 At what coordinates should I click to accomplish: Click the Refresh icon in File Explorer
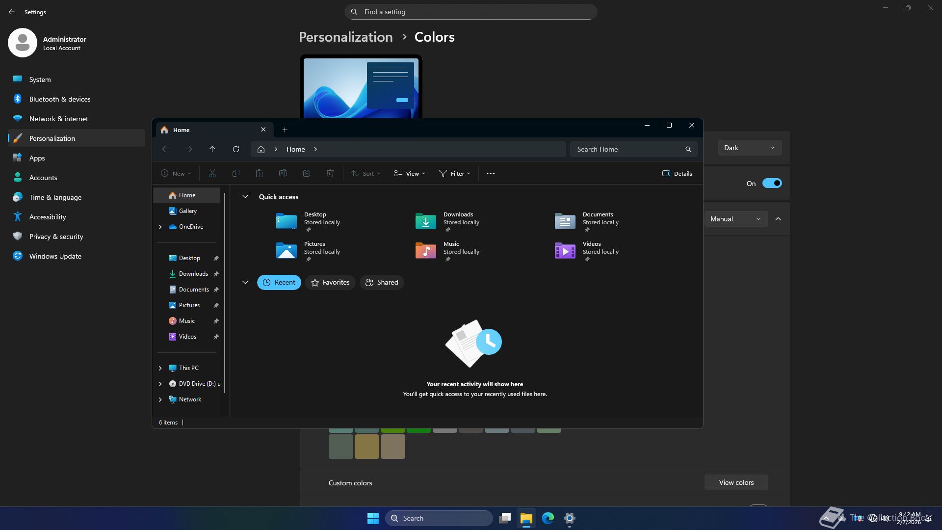point(236,149)
